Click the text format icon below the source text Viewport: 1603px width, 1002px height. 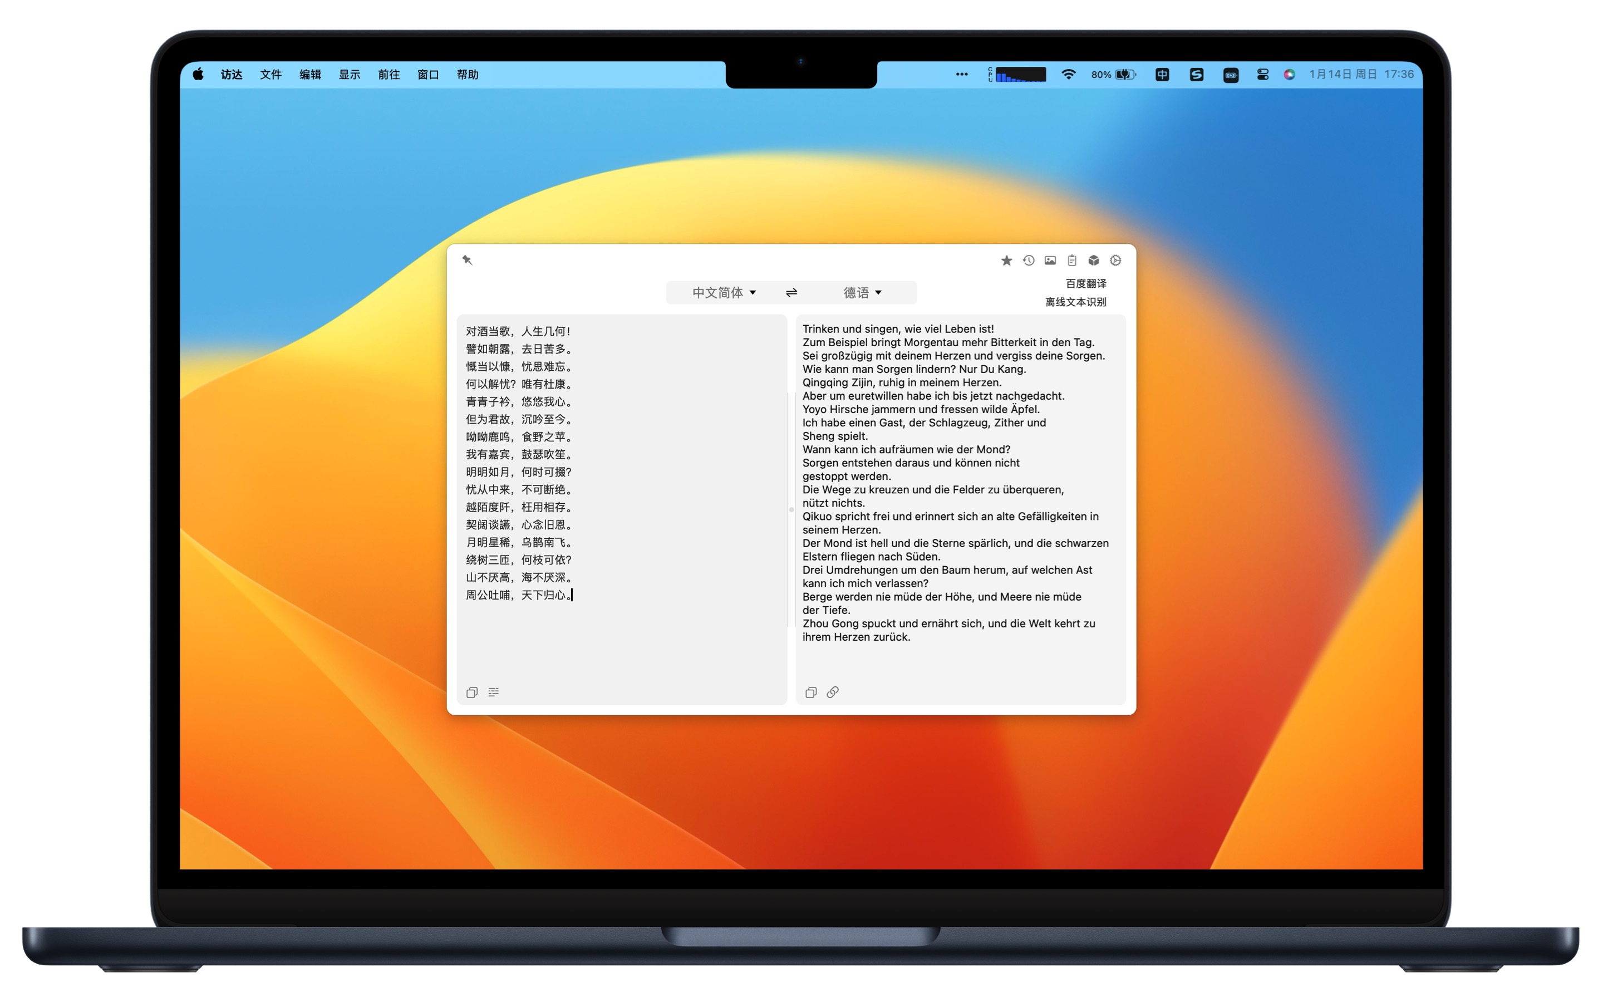coord(494,692)
